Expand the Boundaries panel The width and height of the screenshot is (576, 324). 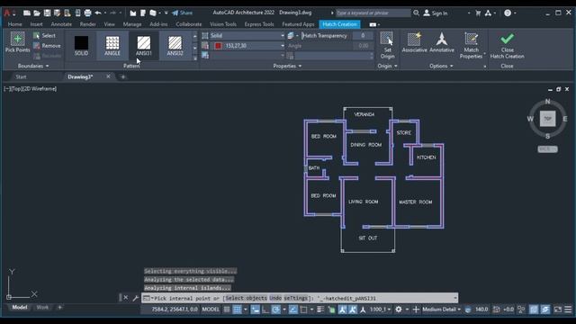point(33,66)
